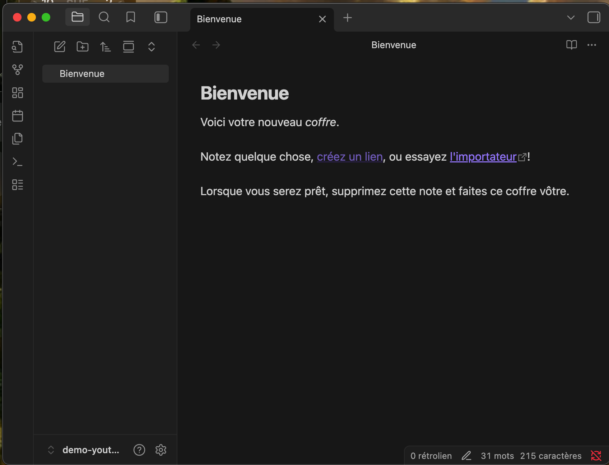Open the quick switcher icon in ribbon
The height and width of the screenshot is (465, 609).
(x=17, y=47)
